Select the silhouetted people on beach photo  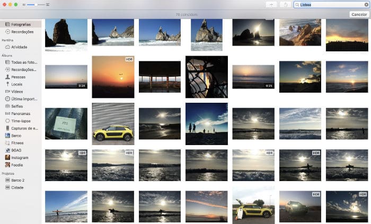click(x=207, y=124)
